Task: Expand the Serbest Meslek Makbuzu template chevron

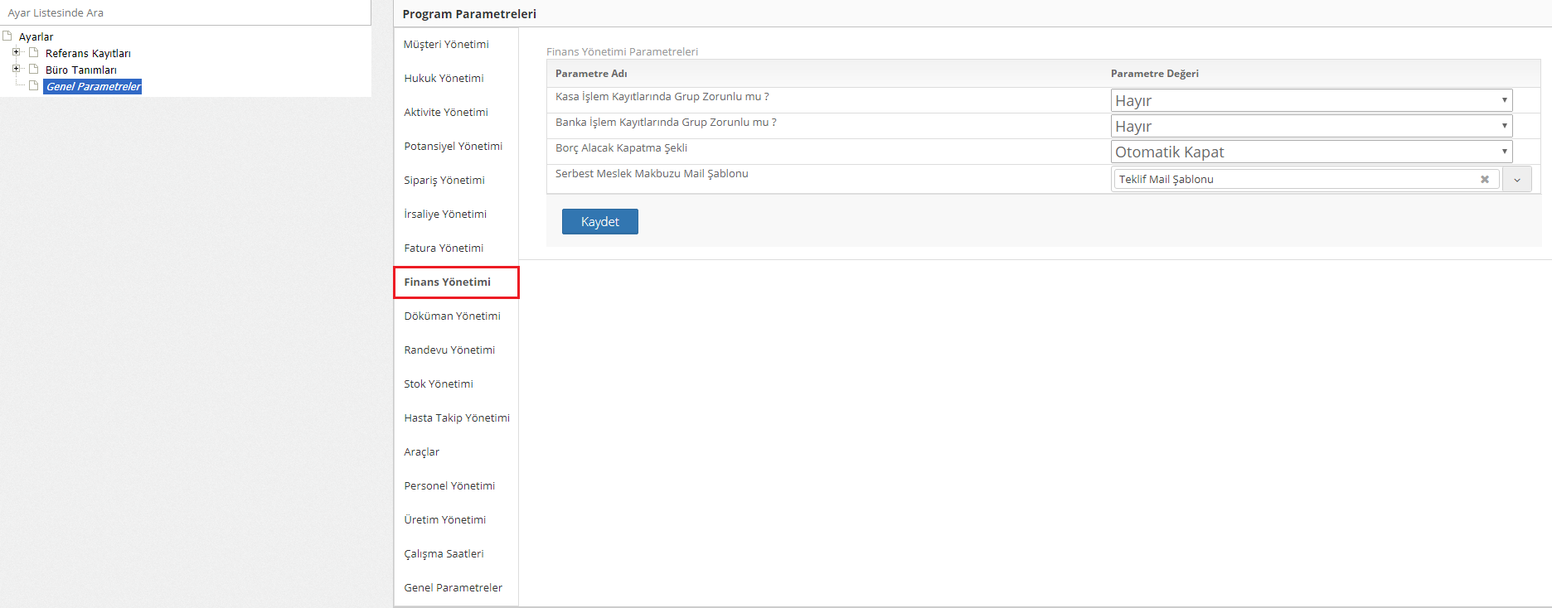Action: [x=1516, y=180]
